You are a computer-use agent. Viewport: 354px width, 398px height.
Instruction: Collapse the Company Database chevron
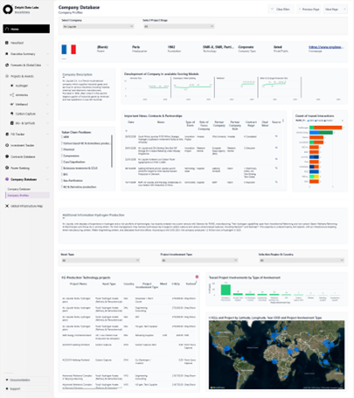[x=47, y=179]
